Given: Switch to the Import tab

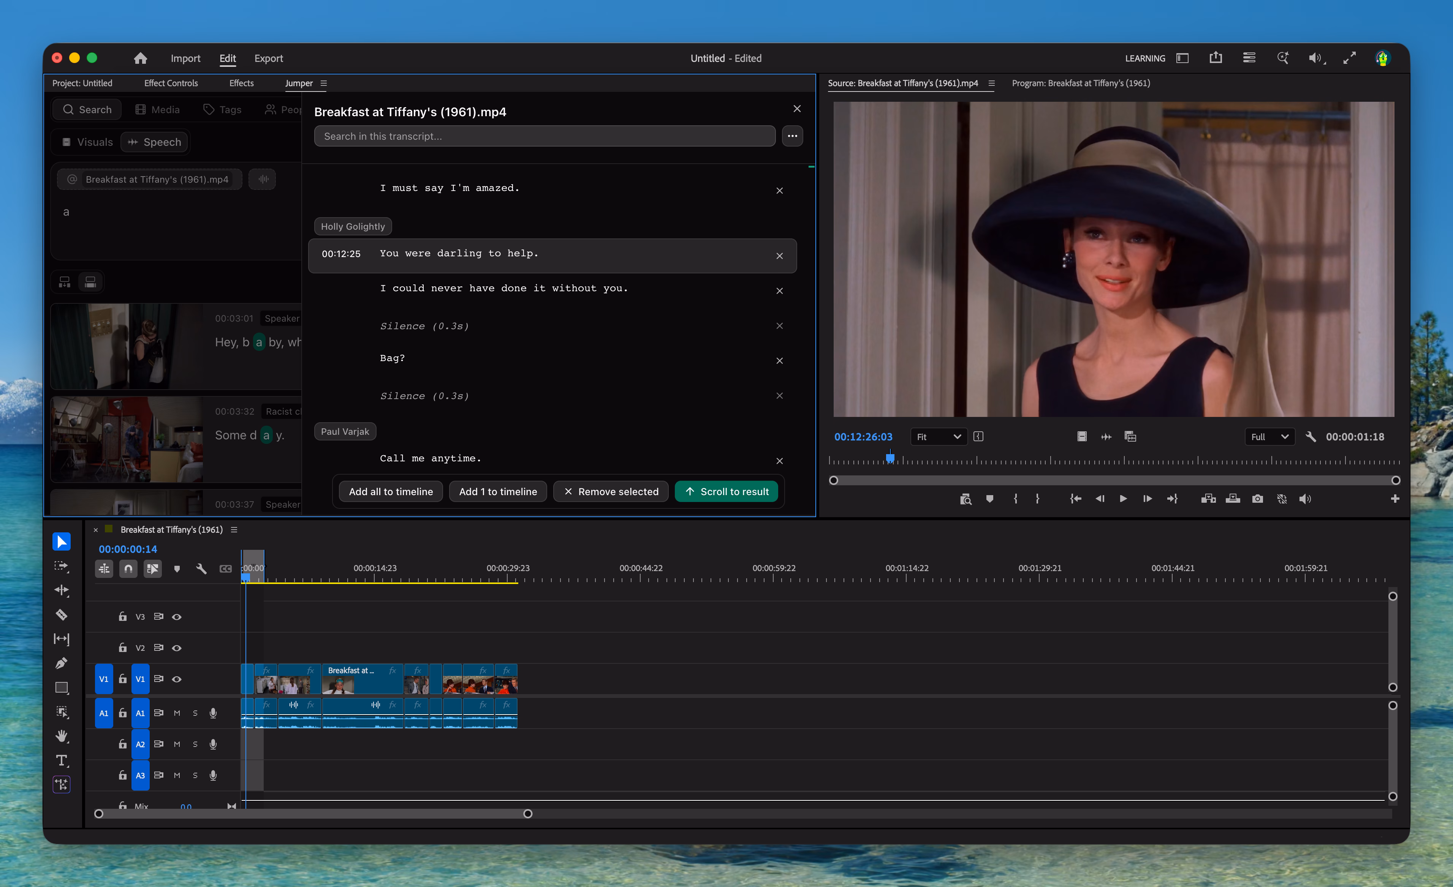Looking at the screenshot, I should click(185, 58).
